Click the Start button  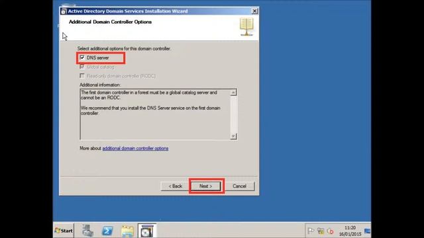click(x=64, y=231)
